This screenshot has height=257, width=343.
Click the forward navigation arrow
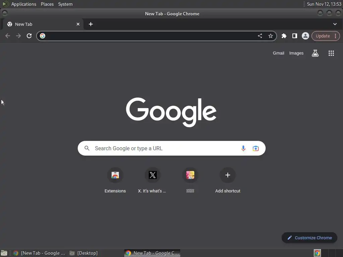tap(18, 36)
